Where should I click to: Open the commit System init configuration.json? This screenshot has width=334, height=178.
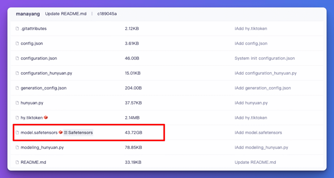click(264, 58)
